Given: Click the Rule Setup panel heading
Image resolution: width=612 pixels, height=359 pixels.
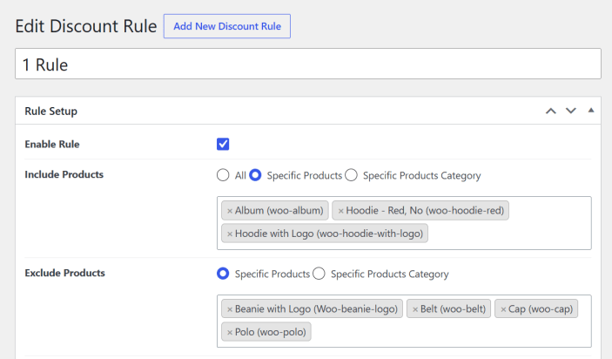Looking at the screenshot, I should click(51, 112).
